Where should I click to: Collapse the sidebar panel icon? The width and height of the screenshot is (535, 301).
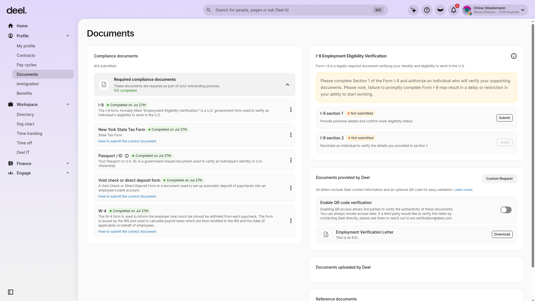click(x=11, y=292)
